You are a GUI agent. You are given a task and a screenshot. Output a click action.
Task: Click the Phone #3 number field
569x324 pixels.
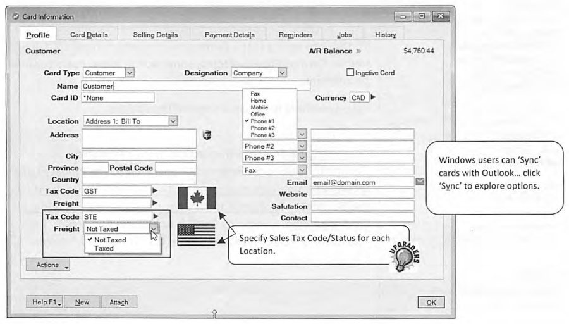(x=362, y=158)
